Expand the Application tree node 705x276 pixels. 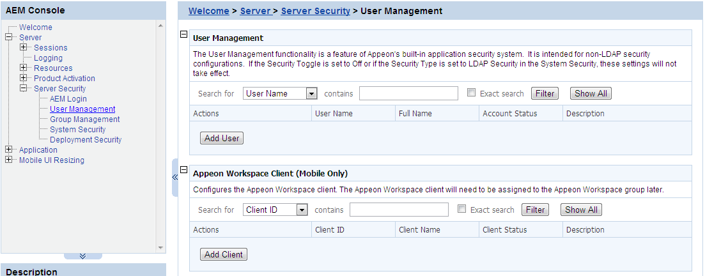(x=8, y=149)
